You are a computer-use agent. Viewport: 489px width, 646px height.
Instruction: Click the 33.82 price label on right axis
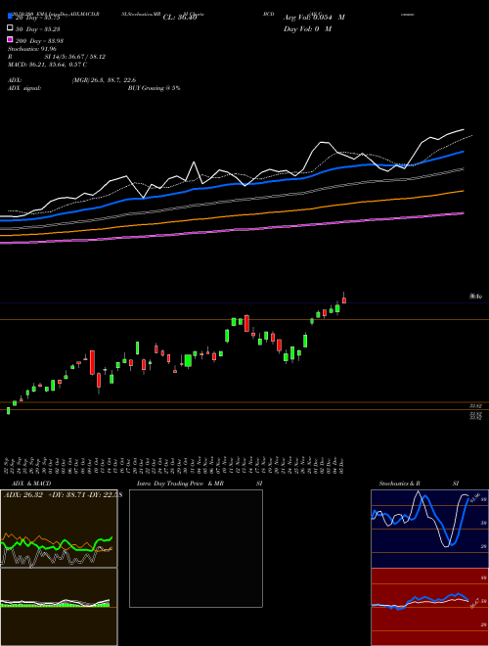pos(476,406)
